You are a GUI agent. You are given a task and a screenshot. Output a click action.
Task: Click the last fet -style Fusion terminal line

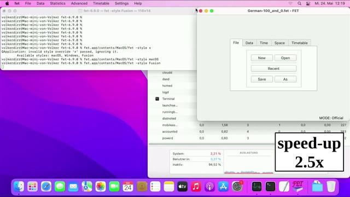click(81, 63)
